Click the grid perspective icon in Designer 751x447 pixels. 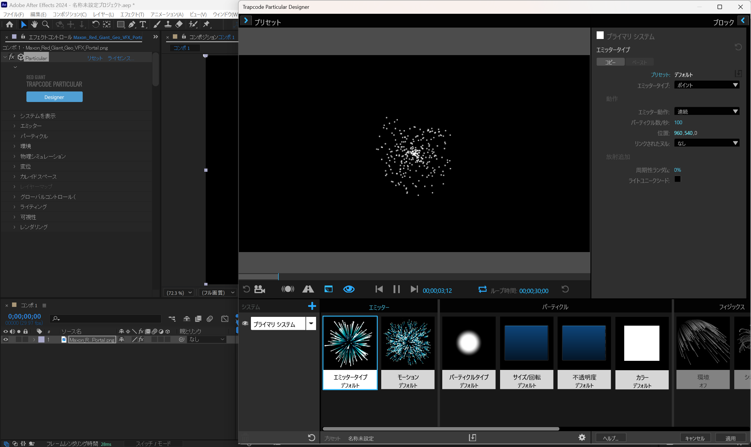308,289
